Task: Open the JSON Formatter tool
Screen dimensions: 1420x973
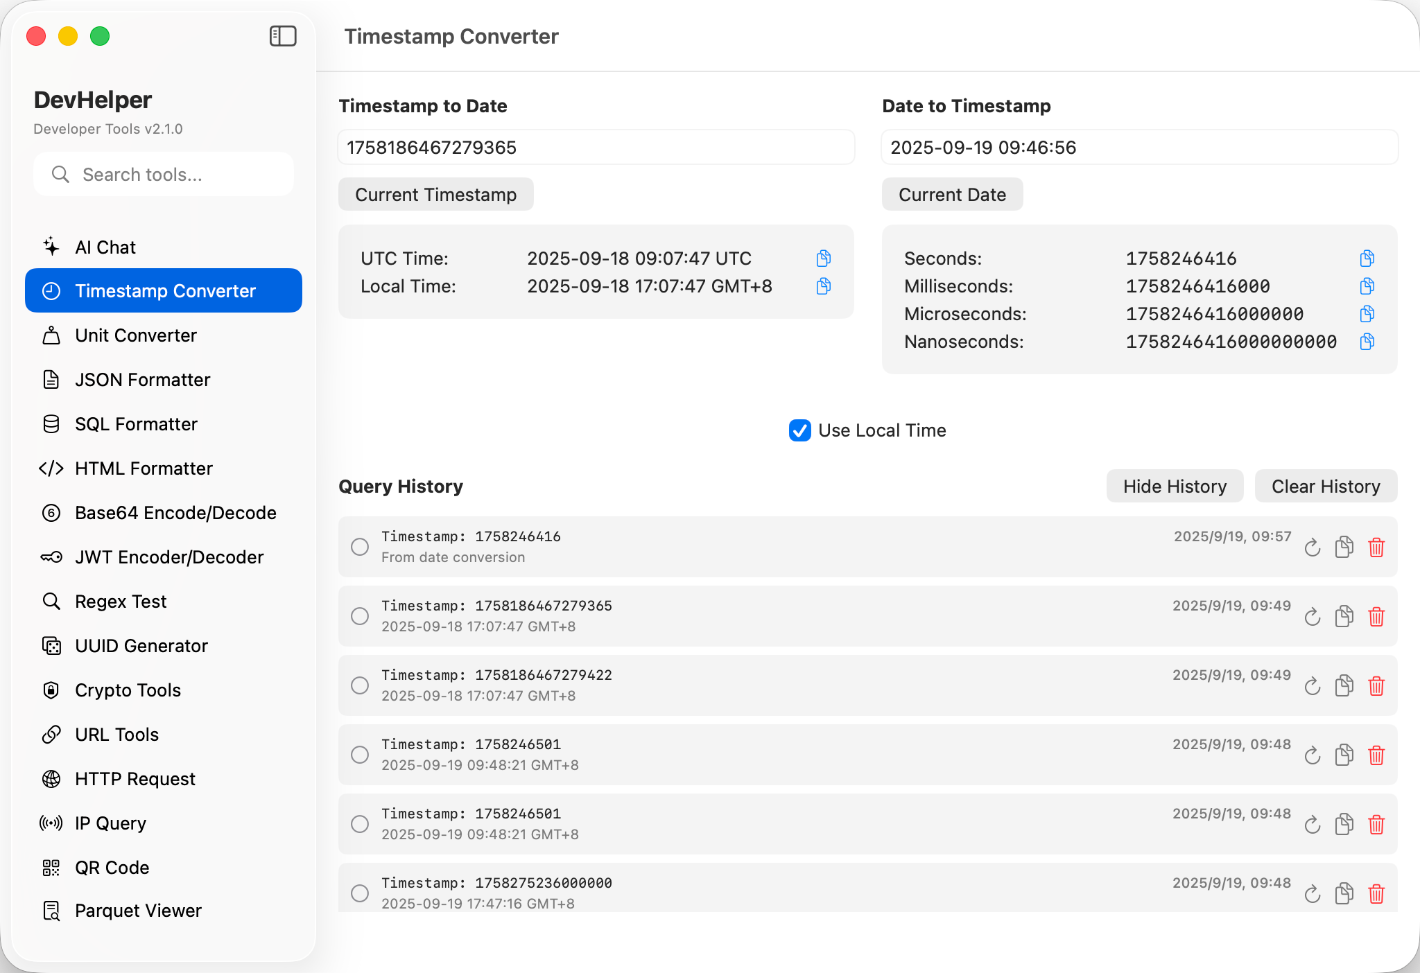Action: tap(142, 380)
